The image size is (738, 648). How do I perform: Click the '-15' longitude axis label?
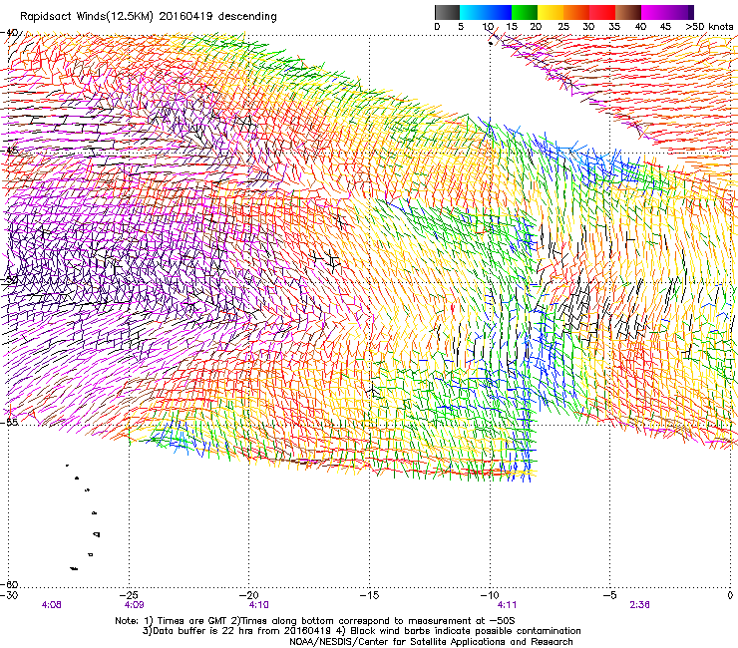tap(369, 595)
